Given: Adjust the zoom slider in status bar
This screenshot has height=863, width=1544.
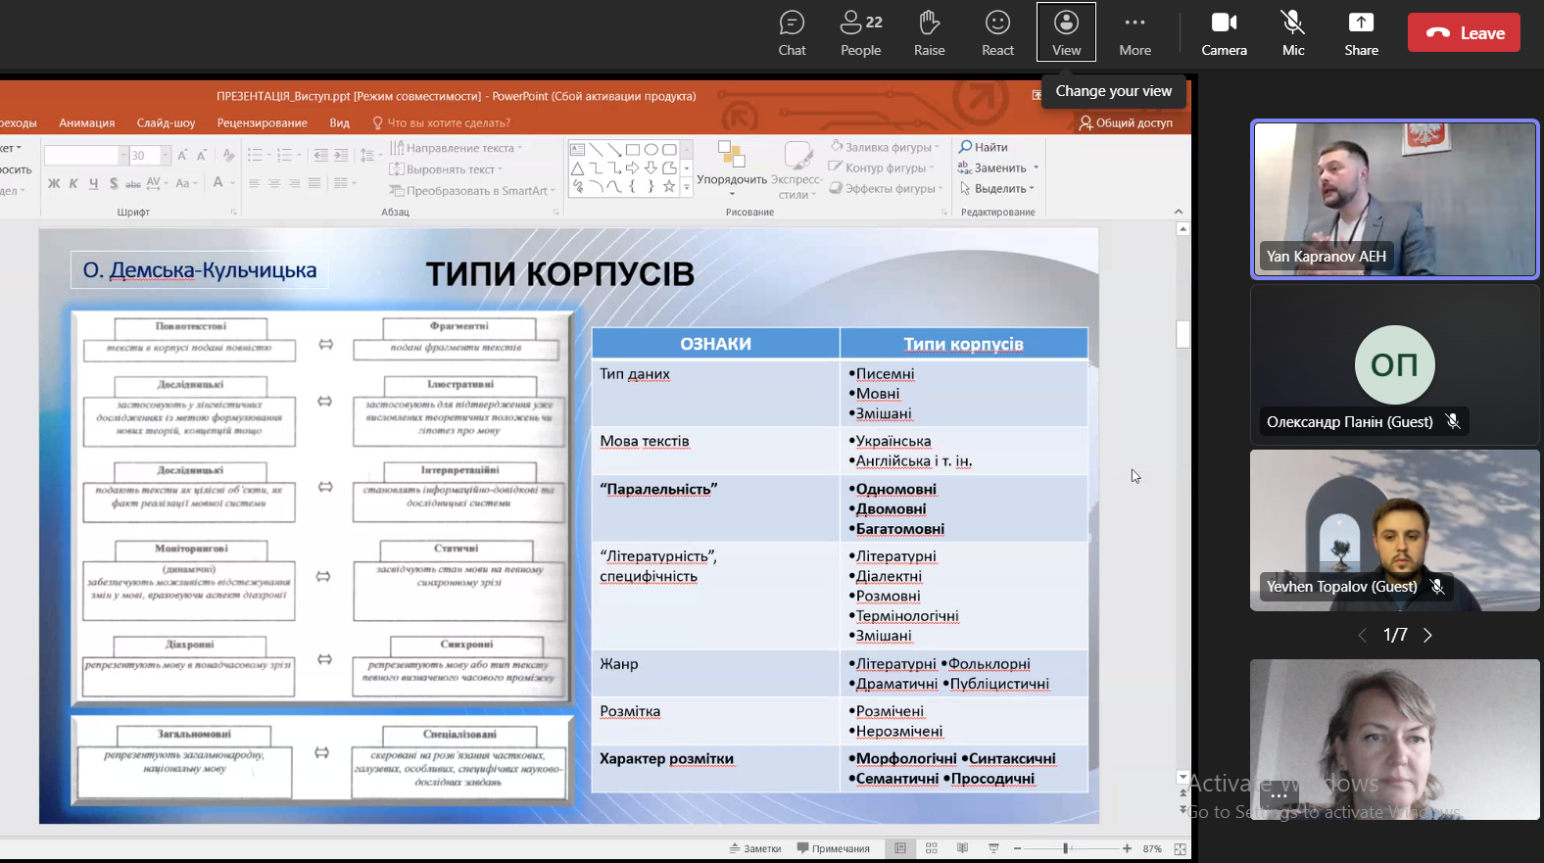Looking at the screenshot, I should [1066, 848].
